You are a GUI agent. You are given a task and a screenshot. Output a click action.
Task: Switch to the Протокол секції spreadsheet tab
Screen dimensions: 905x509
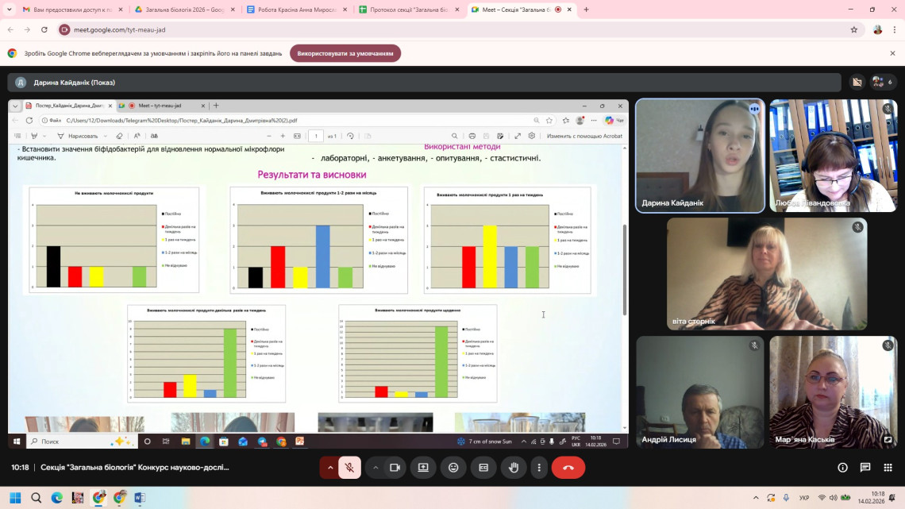[403, 10]
